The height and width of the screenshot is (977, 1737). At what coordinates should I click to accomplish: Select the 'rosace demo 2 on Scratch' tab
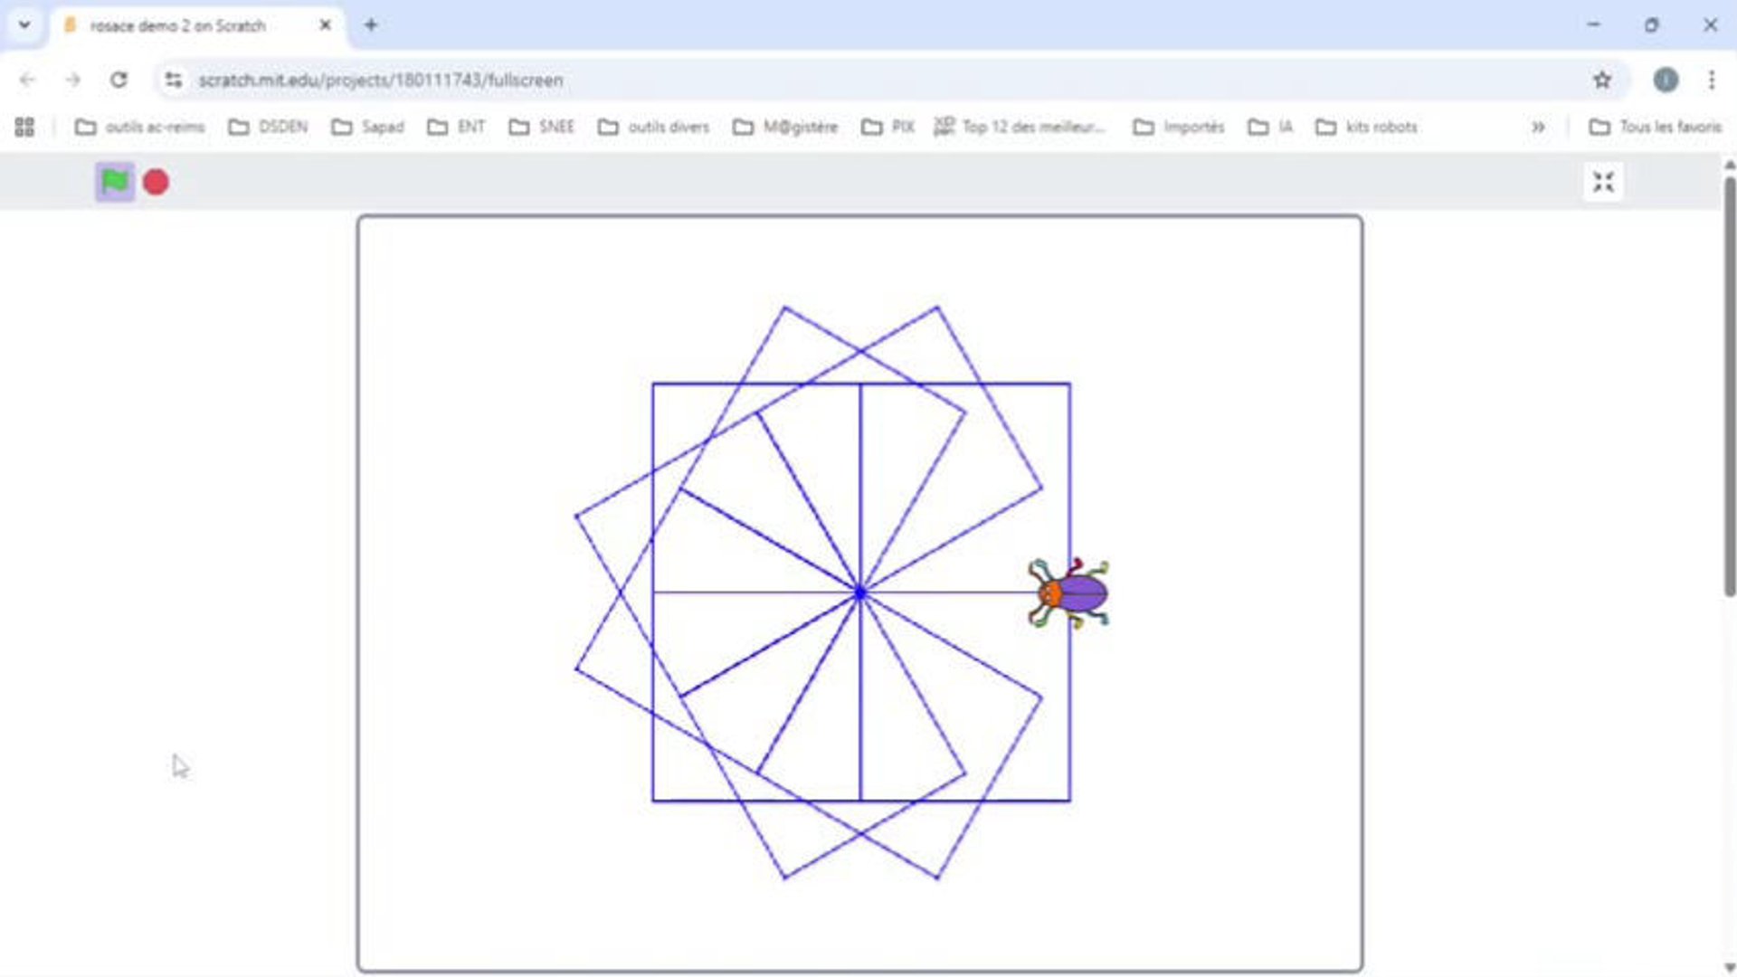[197, 25]
